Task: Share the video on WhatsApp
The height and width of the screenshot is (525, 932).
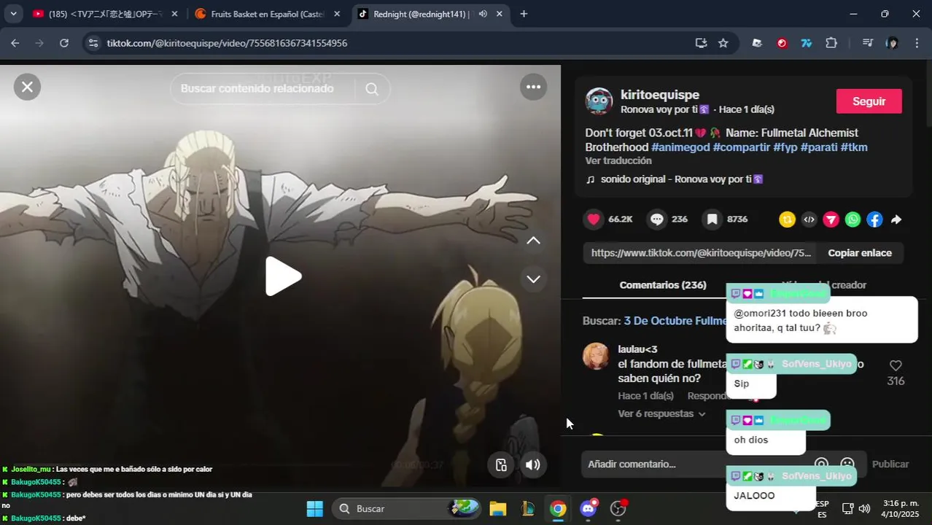Action: [853, 219]
